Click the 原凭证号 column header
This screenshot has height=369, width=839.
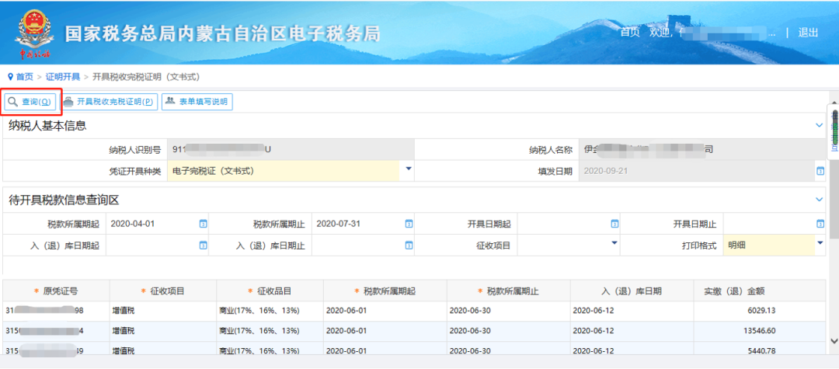coord(56,291)
